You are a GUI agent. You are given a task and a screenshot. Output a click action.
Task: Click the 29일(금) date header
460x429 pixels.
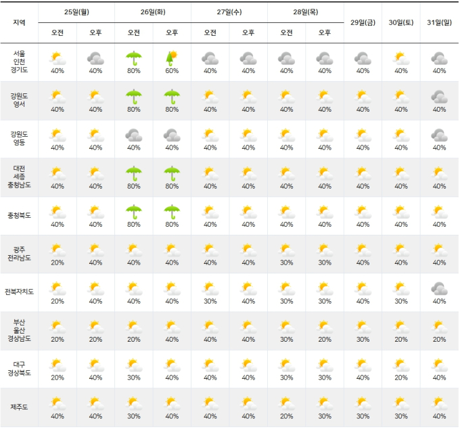click(363, 22)
